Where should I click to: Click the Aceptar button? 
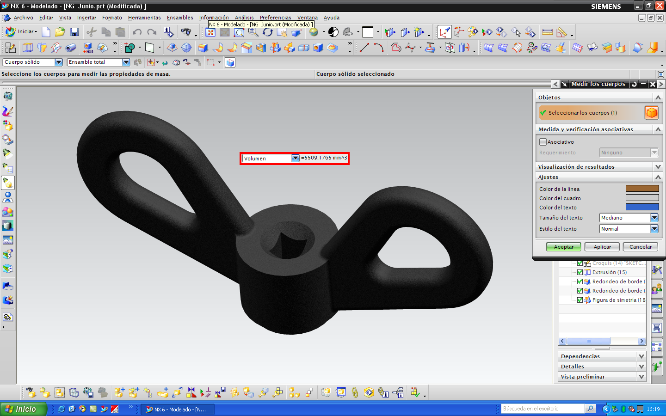563,247
